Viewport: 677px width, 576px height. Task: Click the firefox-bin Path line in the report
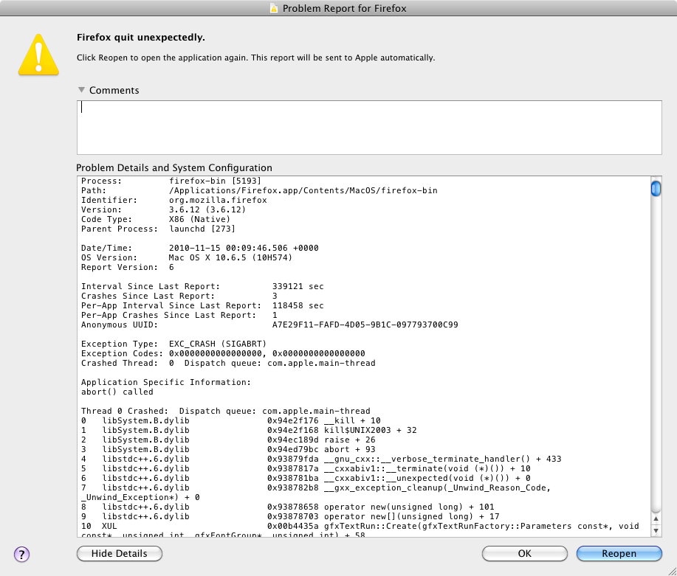pyautogui.click(x=258, y=190)
